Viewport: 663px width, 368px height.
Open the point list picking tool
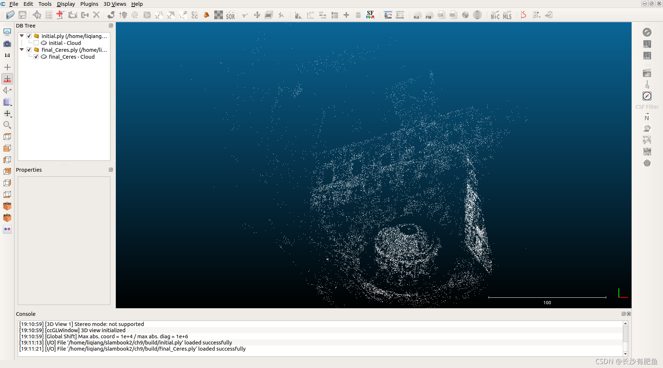[49, 15]
